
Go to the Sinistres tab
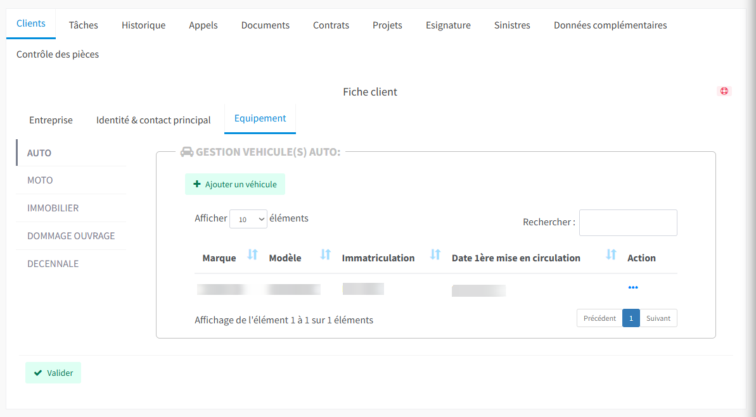(512, 25)
